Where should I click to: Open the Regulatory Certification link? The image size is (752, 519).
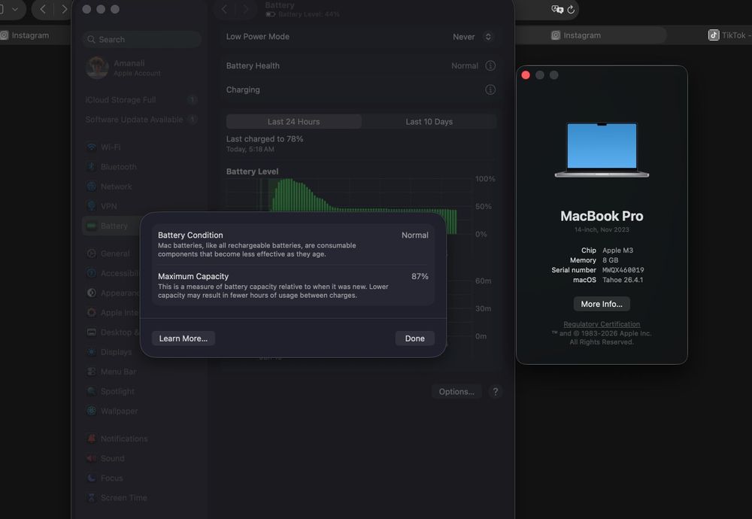coord(602,324)
